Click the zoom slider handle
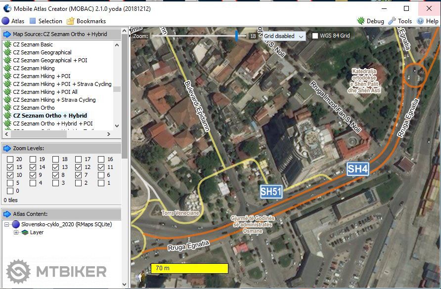Image resolution: width=441 pixels, height=289 pixels. (237, 36)
